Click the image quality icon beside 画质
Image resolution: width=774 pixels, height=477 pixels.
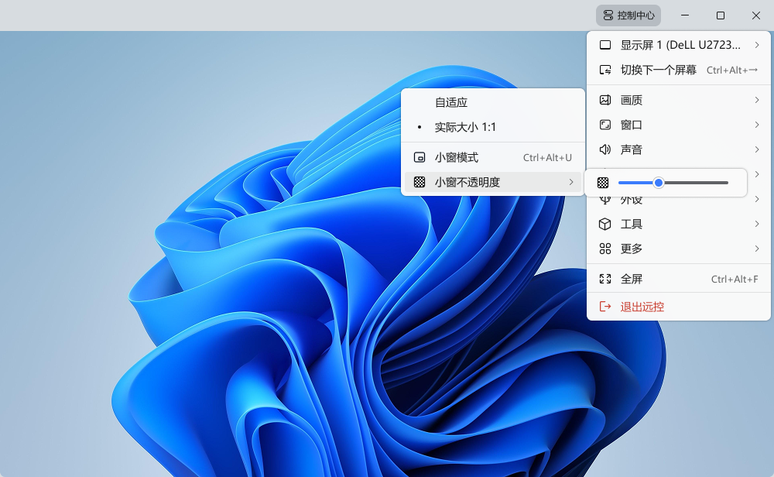(605, 100)
